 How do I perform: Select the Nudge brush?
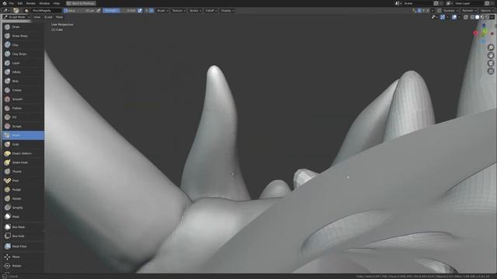[23, 189]
